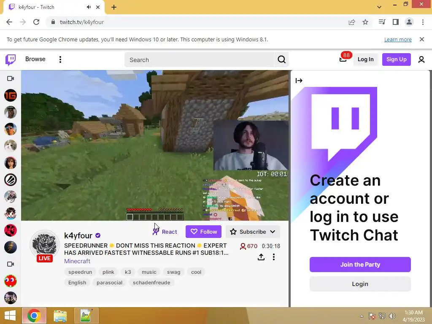Image resolution: width=432 pixels, height=324 pixels.
Task: Open stream options three-dot menu
Action: click(273, 257)
